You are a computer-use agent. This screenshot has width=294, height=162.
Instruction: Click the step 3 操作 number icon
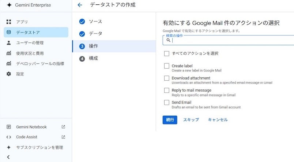point(82,46)
